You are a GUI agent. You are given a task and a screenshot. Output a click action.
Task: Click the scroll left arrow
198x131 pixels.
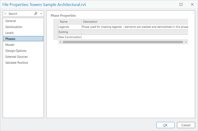60,42
